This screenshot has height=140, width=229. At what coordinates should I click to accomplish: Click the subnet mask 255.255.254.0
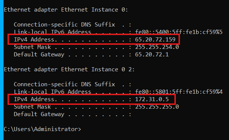click(x=157, y=47)
